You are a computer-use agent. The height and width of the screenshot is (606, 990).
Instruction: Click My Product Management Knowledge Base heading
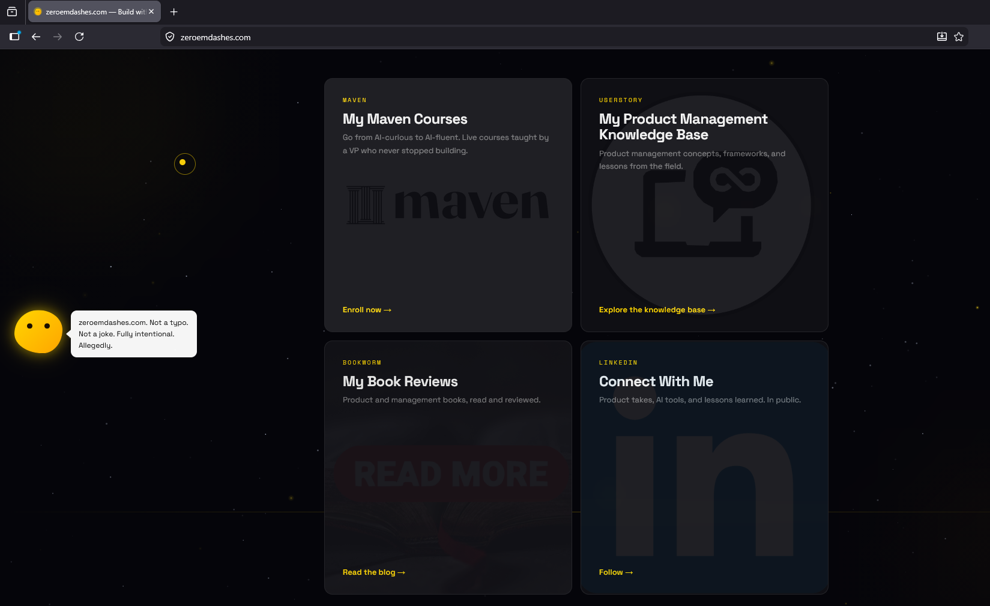click(683, 127)
